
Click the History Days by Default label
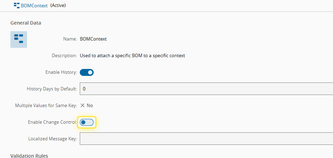(x=52, y=89)
